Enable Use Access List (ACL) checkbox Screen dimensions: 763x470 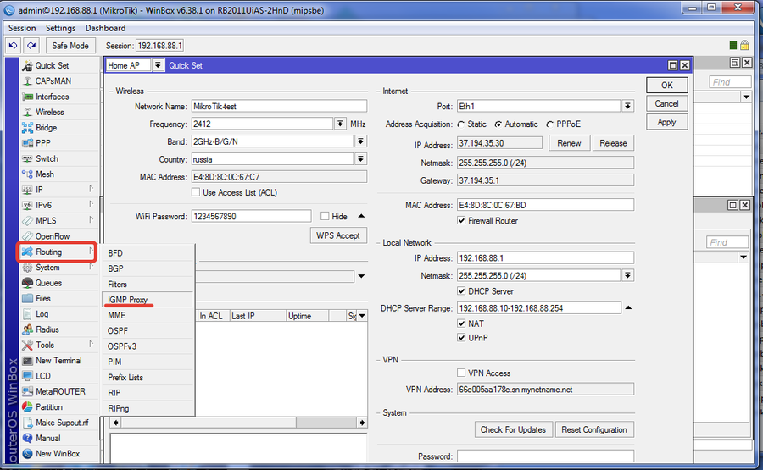pyautogui.click(x=196, y=192)
